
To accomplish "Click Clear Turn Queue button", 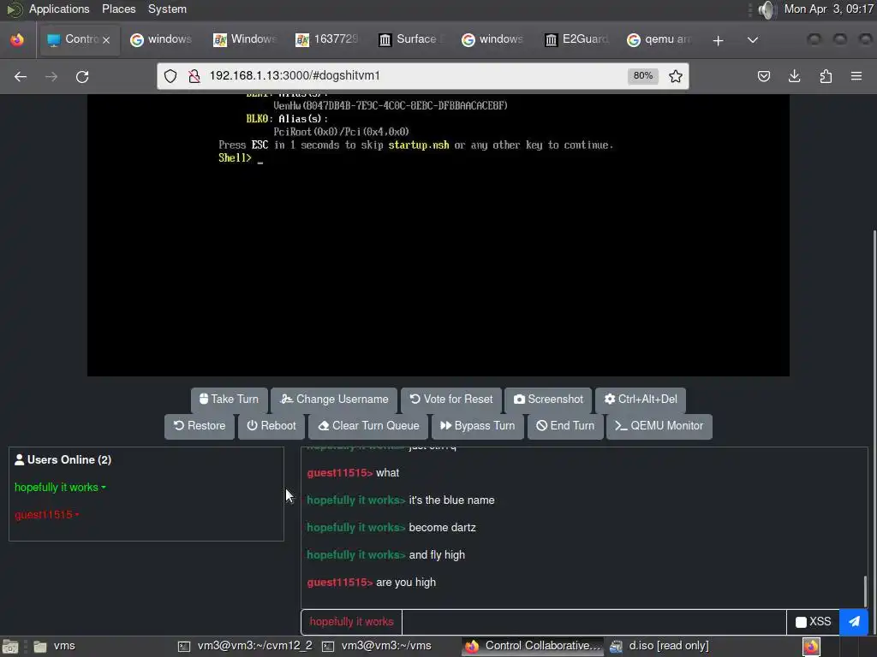I will tap(368, 426).
